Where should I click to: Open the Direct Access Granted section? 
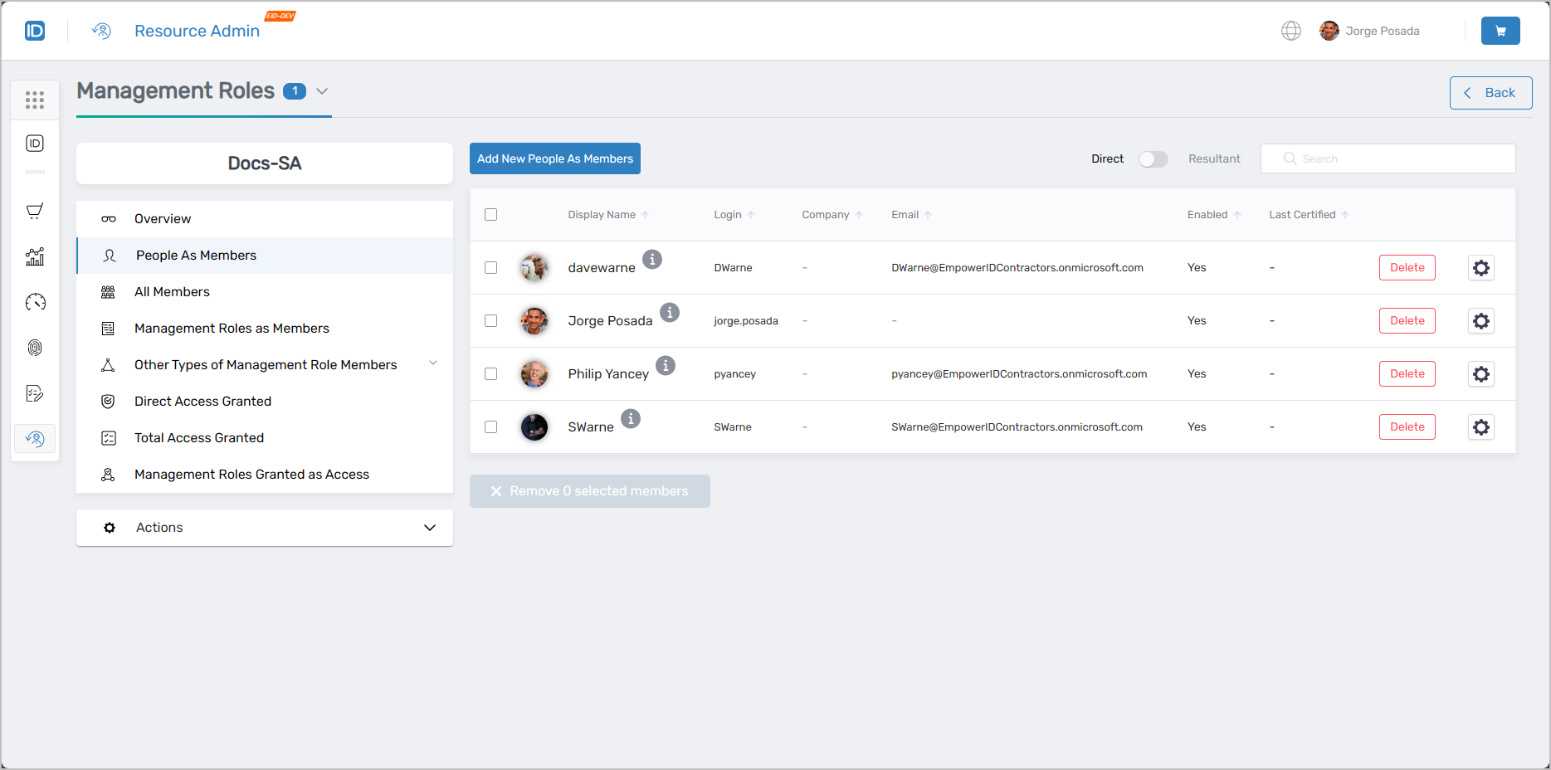(x=202, y=401)
